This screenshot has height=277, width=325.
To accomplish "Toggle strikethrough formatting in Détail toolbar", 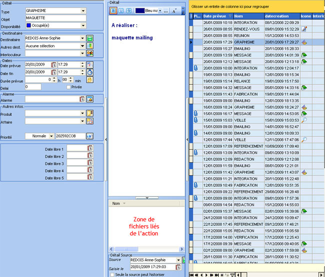I will pyautogui.click(x=128, y=11).
